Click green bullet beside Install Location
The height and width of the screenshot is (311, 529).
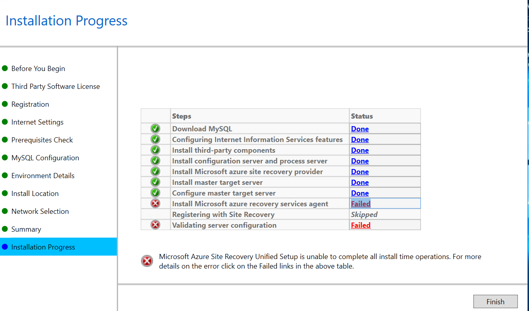[x=5, y=193]
